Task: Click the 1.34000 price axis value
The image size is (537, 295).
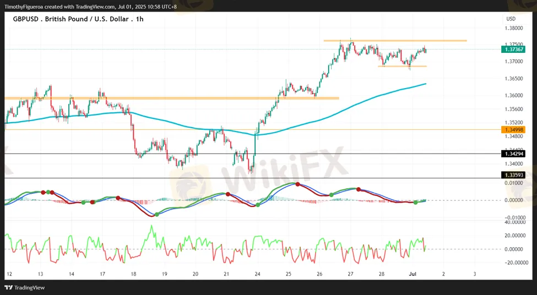Action: (514, 163)
